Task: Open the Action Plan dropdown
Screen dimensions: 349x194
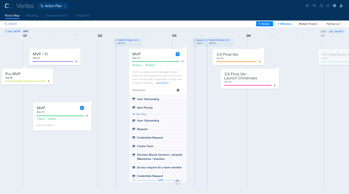Action: point(53,6)
